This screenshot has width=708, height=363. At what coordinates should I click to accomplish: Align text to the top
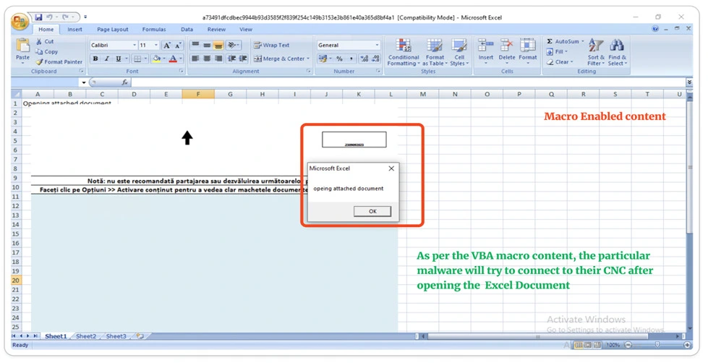coord(195,45)
